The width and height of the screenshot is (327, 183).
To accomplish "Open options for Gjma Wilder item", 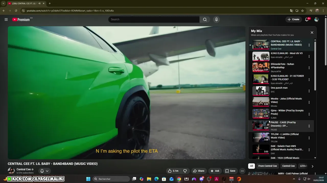I will pos(309,114).
